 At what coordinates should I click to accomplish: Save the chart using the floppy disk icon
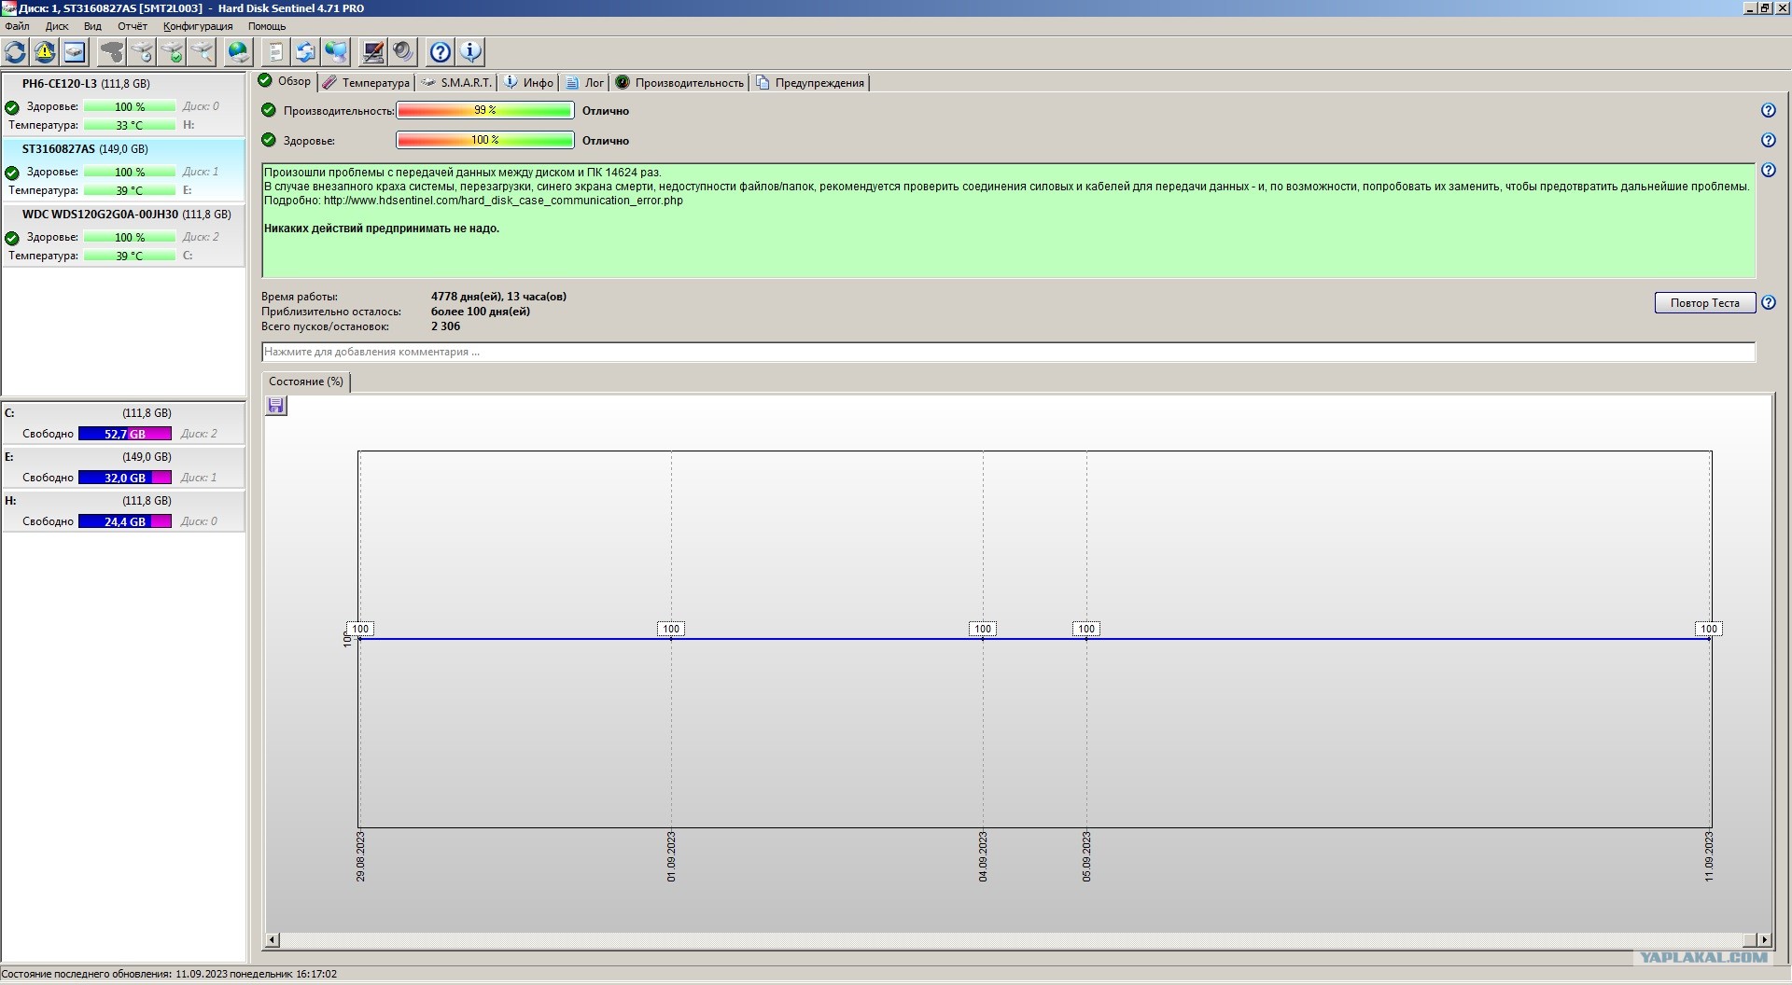[x=276, y=406]
